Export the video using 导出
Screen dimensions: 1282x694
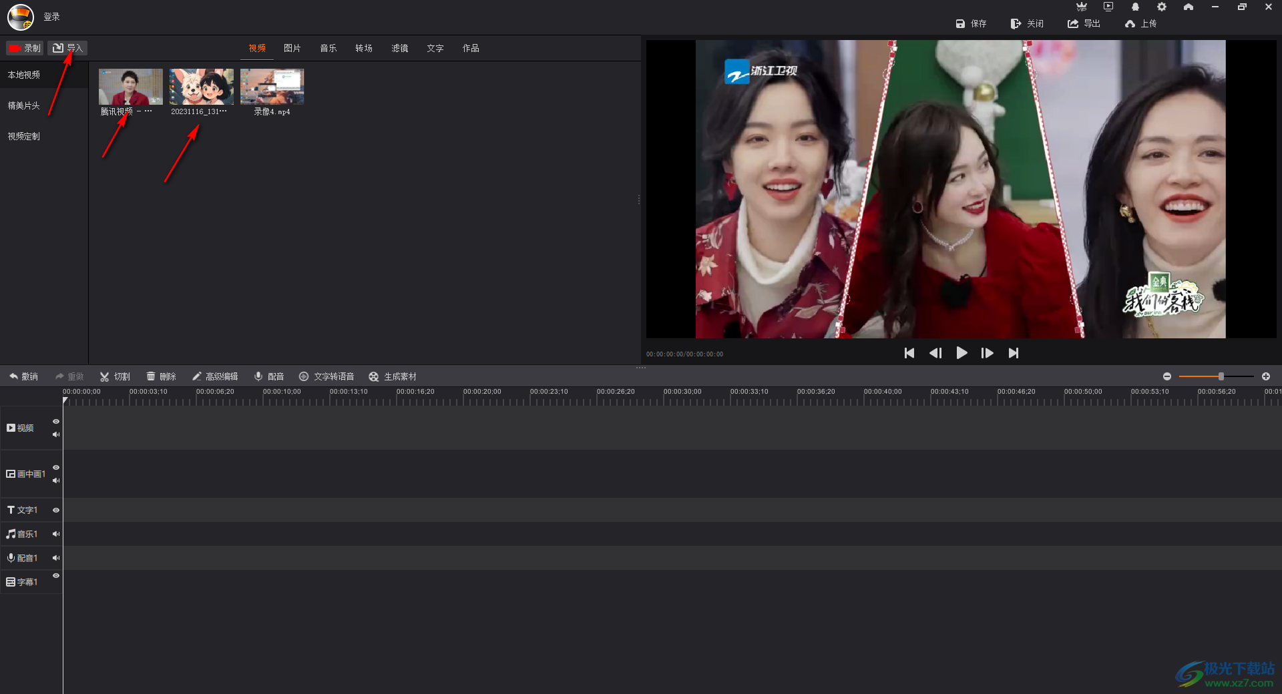[1084, 23]
